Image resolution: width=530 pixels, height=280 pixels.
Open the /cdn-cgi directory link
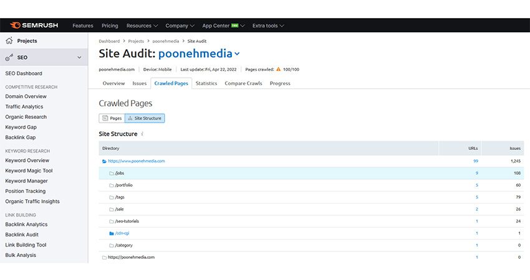[x=122, y=233]
